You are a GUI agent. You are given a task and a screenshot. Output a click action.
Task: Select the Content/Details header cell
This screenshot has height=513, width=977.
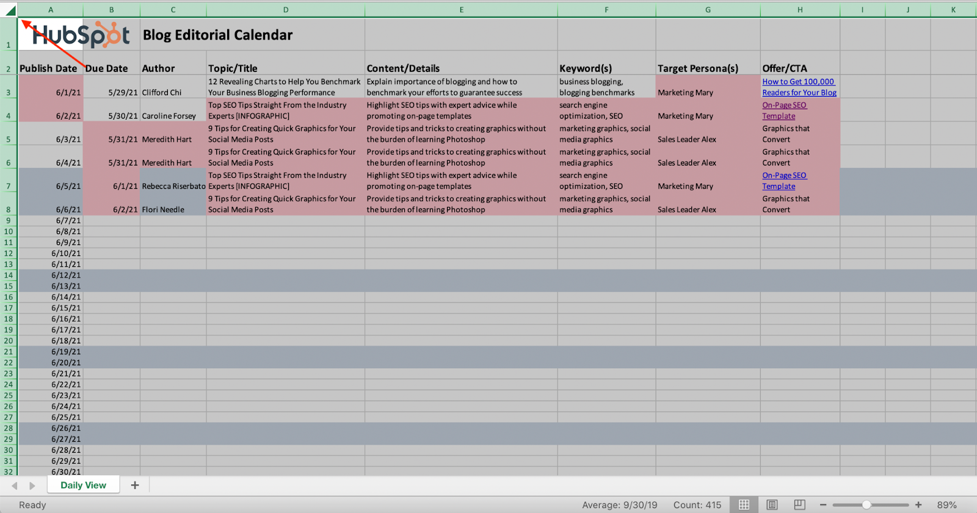462,63
